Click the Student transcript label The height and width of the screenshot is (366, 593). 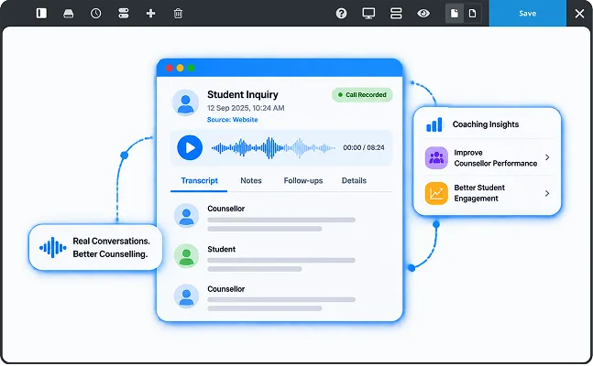(221, 249)
